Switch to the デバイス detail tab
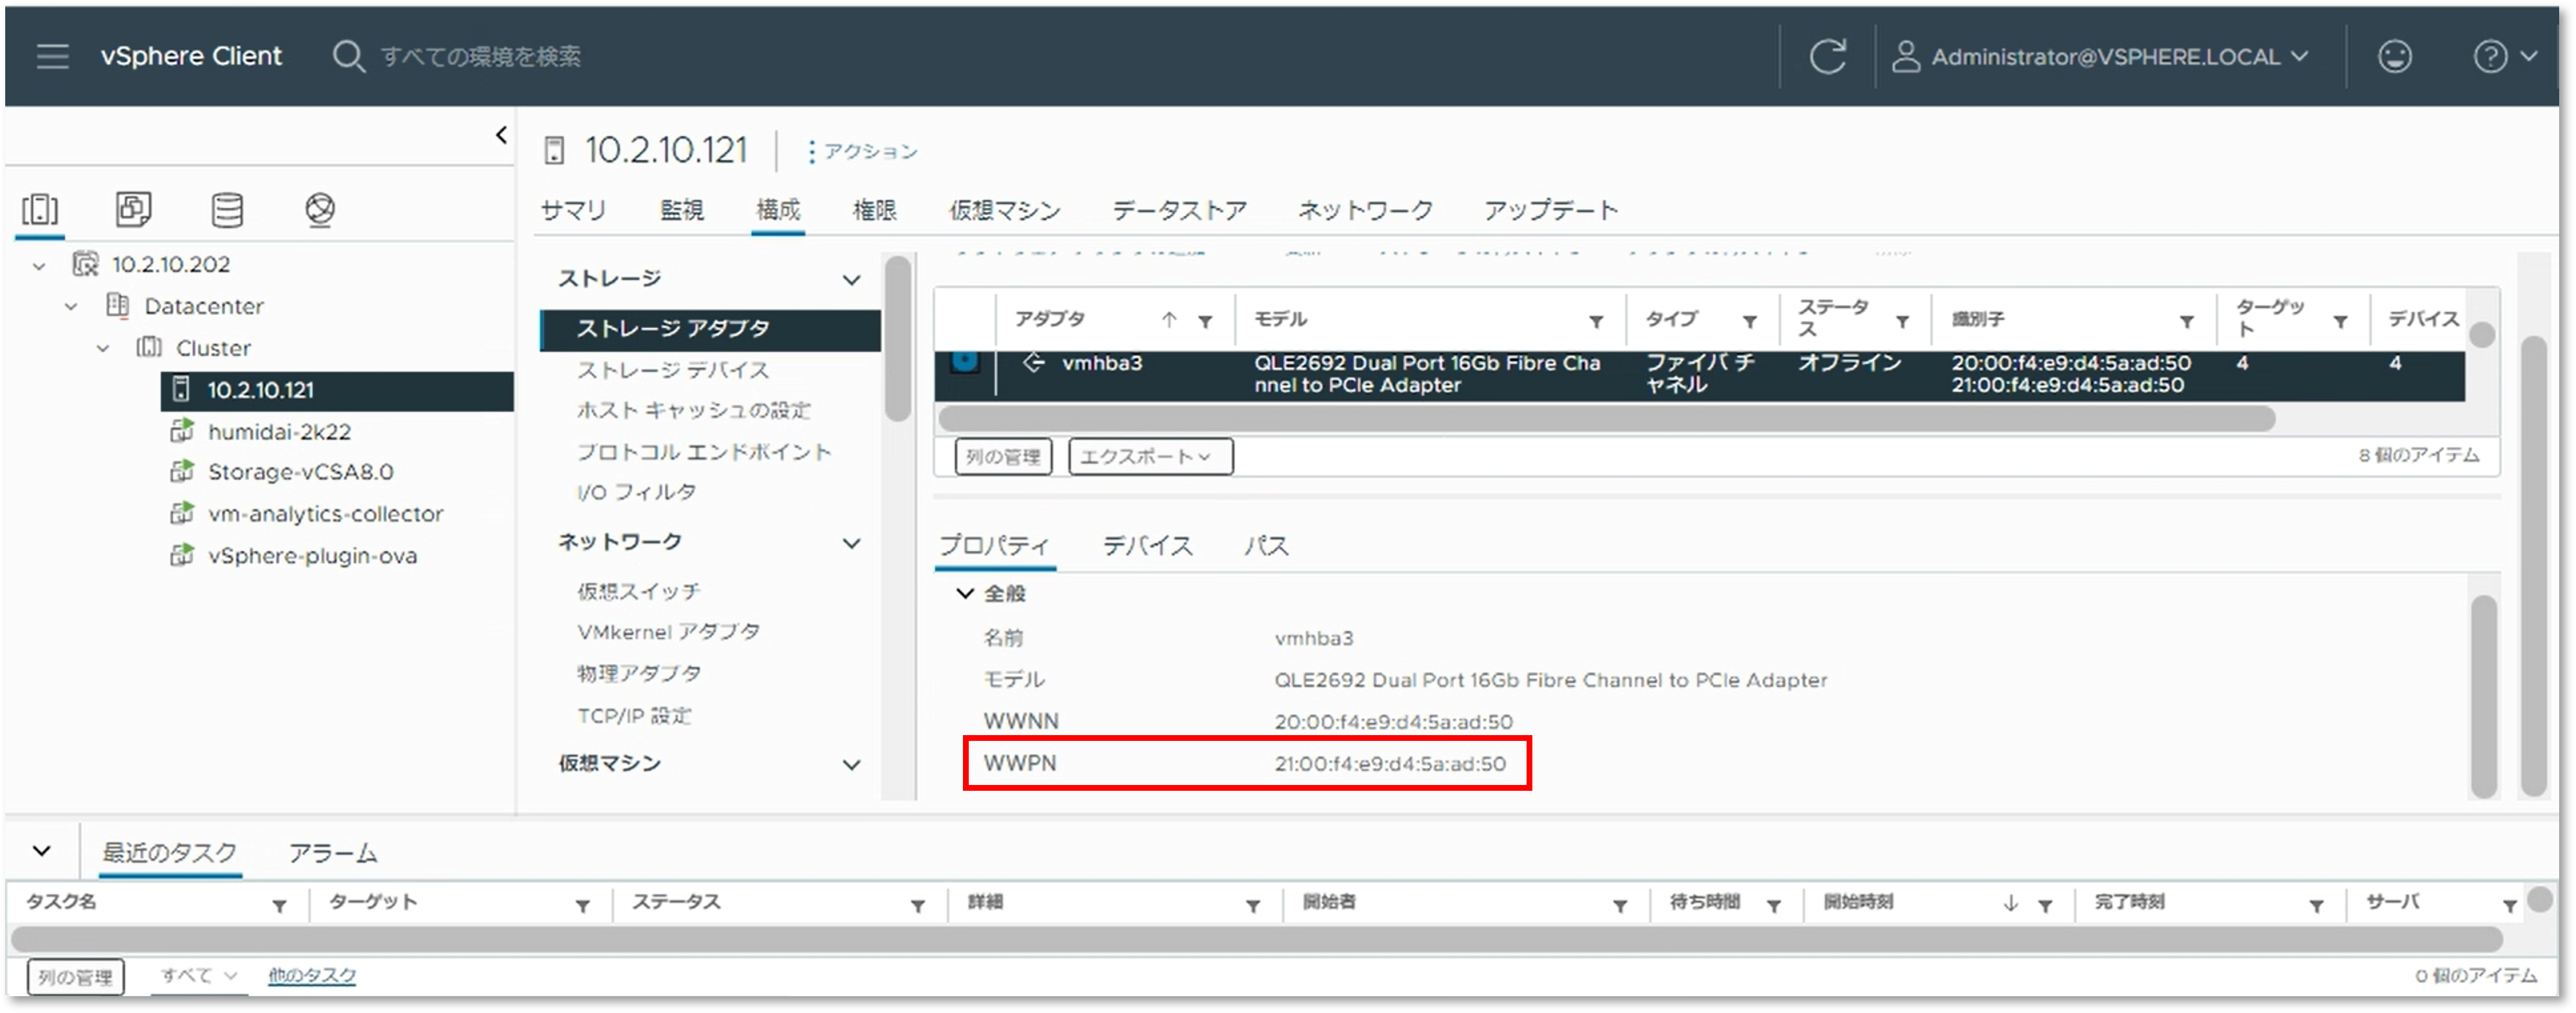Screen dimensions: 2576x1013 click(x=1147, y=546)
